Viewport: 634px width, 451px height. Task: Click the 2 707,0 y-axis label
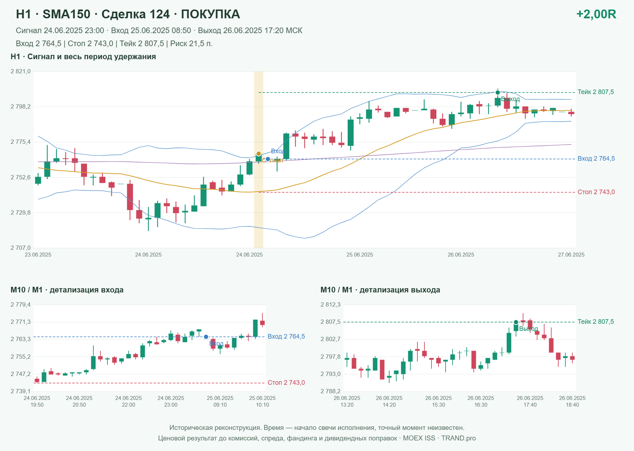(20, 248)
